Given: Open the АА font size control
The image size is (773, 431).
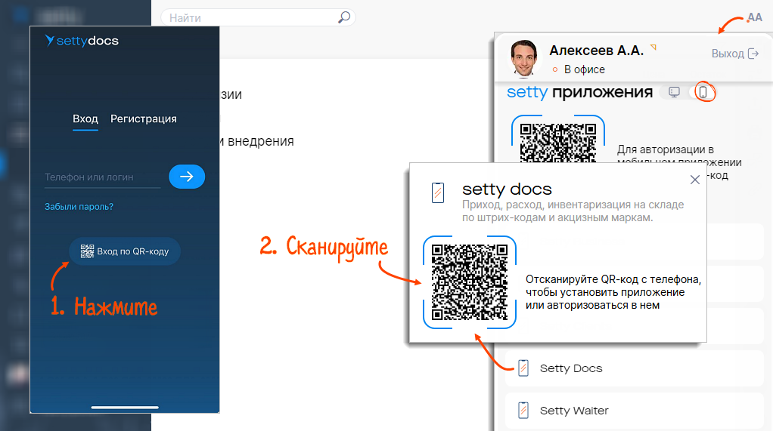Looking at the screenshot, I should (755, 17).
